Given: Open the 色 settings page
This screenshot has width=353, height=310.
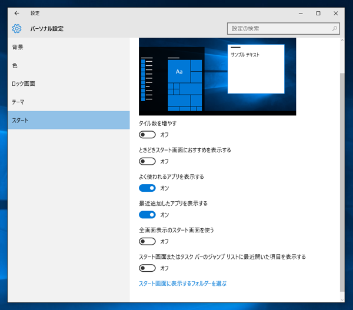Looking at the screenshot, I should coord(69,65).
